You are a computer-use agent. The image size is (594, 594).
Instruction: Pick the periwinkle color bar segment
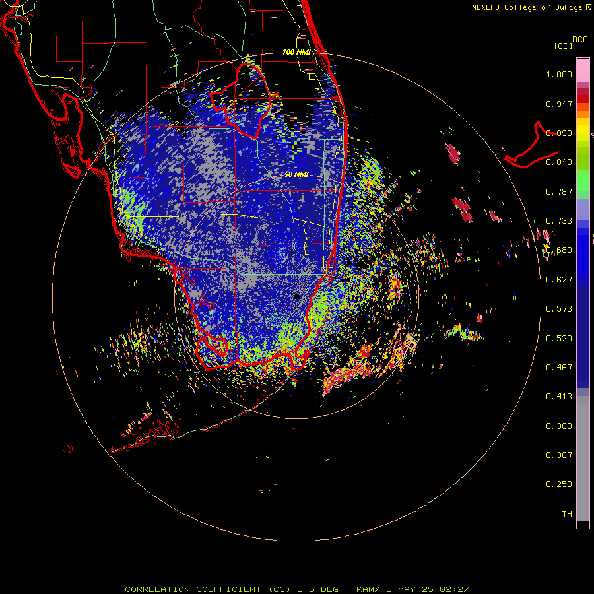[583, 209]
